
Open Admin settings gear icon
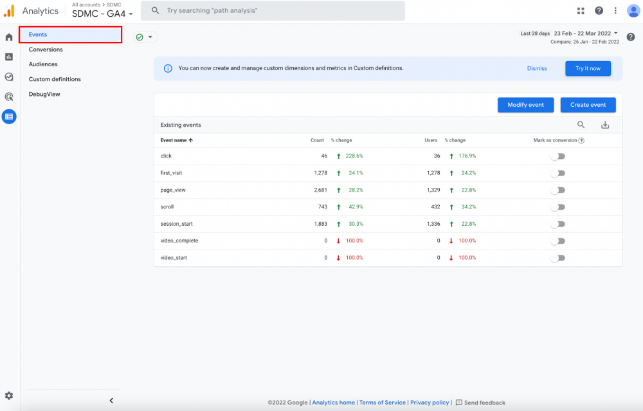click(9, 396)
